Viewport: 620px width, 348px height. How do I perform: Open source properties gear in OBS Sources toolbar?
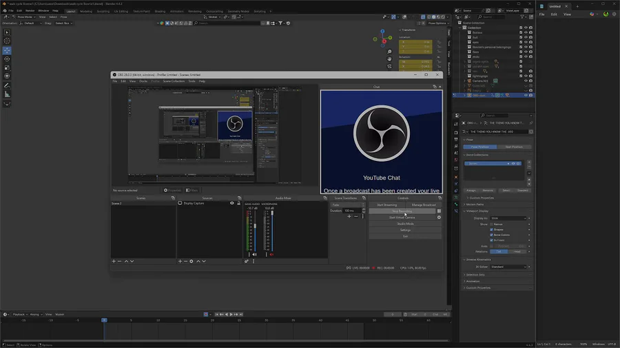(192, 261)
